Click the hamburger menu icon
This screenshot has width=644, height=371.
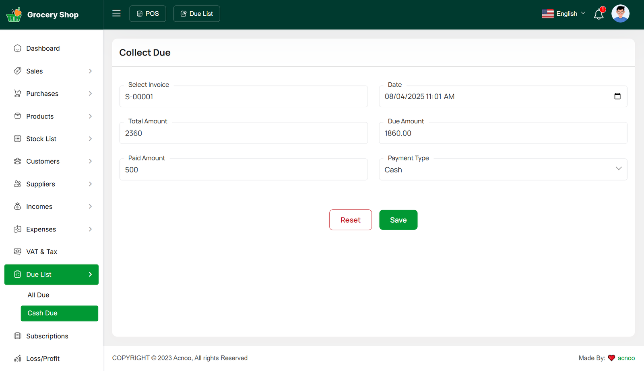pyautogui.click(x=116, y=13)
